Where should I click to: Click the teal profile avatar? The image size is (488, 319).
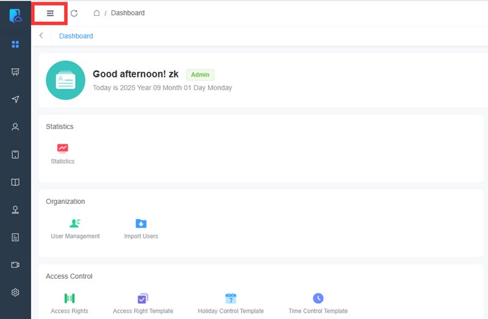tap(65, 80)
